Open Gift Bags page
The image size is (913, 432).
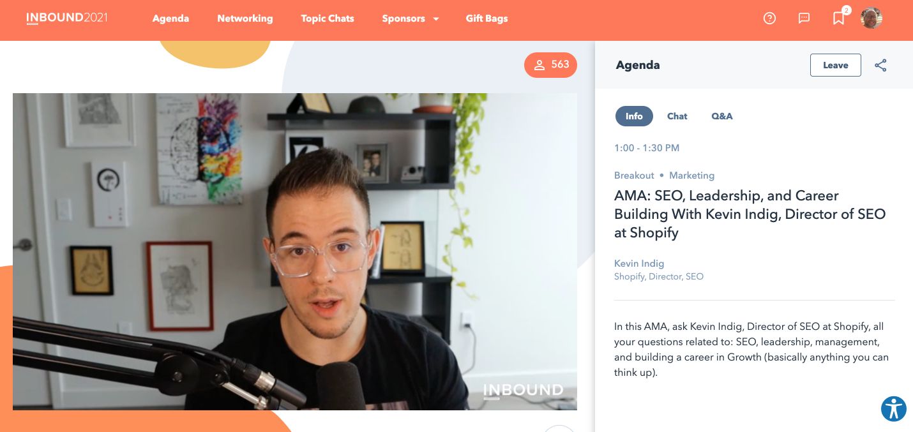[487, 19]
